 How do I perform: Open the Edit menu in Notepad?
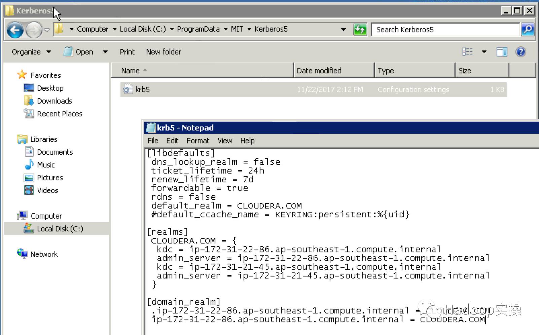[172, 141]
